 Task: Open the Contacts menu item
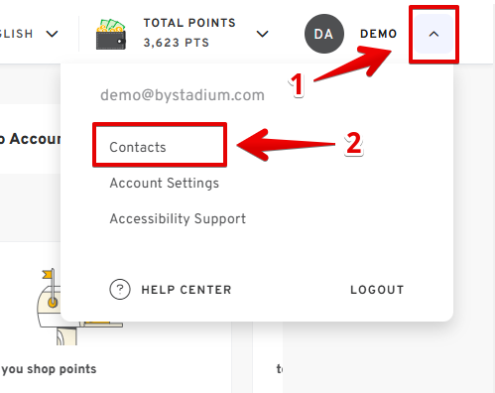coord(138,147)
